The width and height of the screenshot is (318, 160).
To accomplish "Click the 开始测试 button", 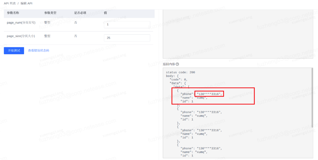I will [x=14, y=50].
